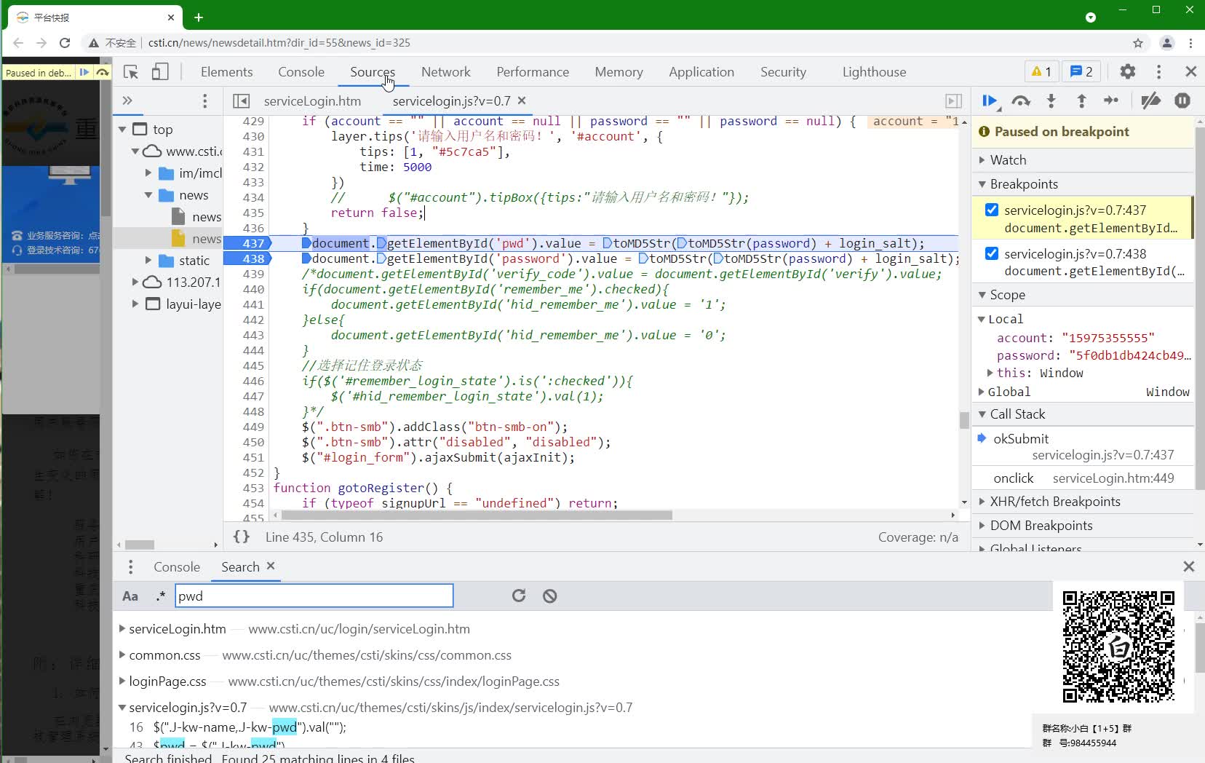Switch to the Console panel tab
Viewport: 1205px width, 763px height.
[301, 71]
